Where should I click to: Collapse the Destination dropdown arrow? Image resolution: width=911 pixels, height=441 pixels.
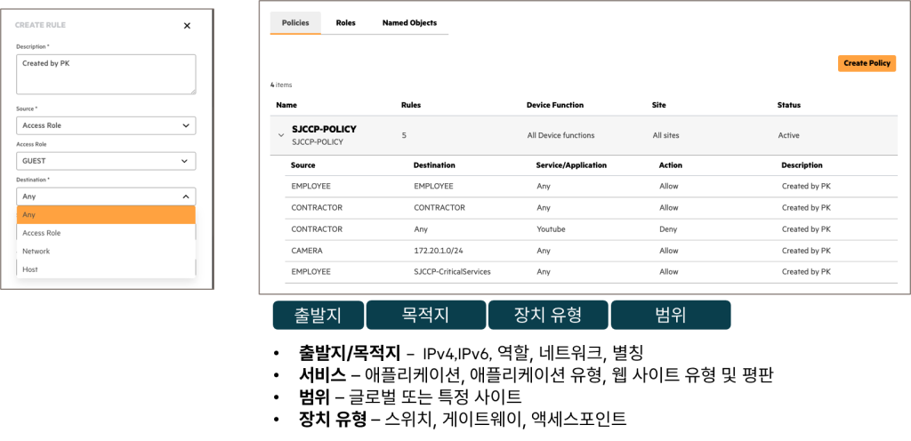[x=185, y=196]
